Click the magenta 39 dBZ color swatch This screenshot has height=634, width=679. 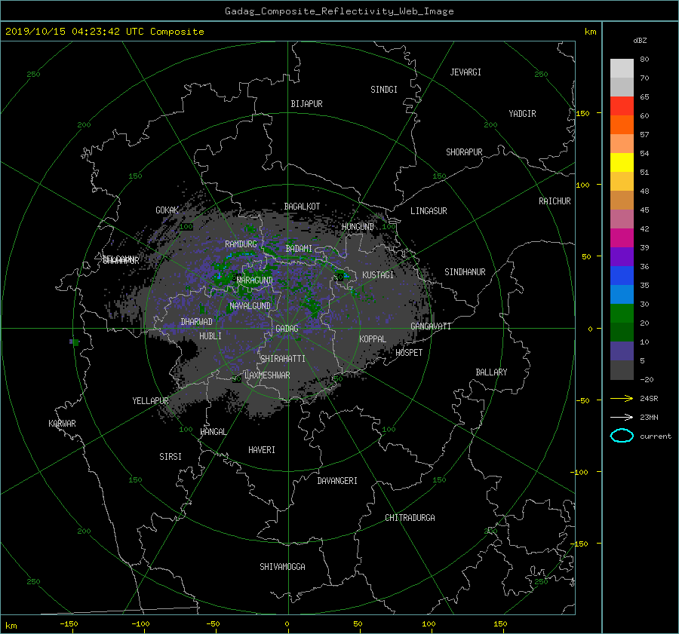[622, 238]
